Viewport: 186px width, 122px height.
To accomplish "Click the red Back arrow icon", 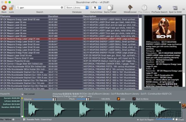I will 4,8.
